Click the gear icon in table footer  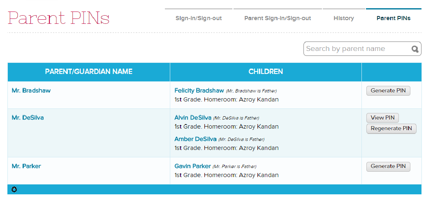tap(14, 189)
